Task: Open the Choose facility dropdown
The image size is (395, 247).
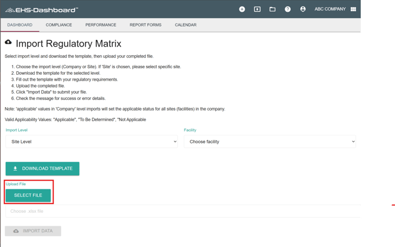Action: click(269, 142)
